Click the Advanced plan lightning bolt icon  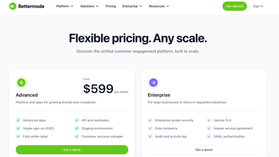point(21,83)
